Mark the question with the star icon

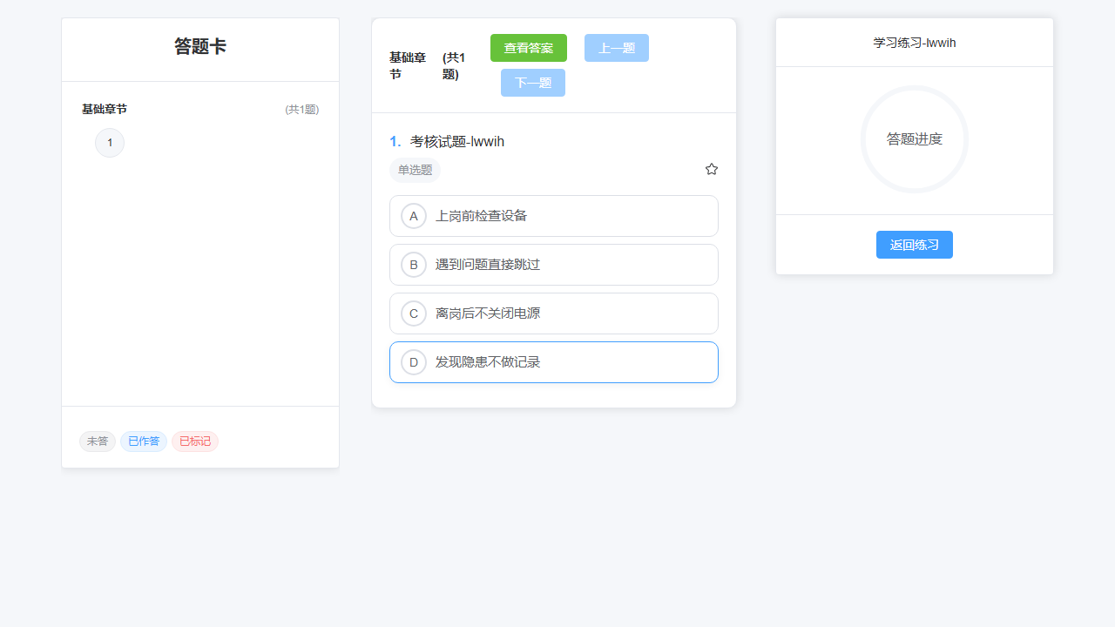(712, 169)
